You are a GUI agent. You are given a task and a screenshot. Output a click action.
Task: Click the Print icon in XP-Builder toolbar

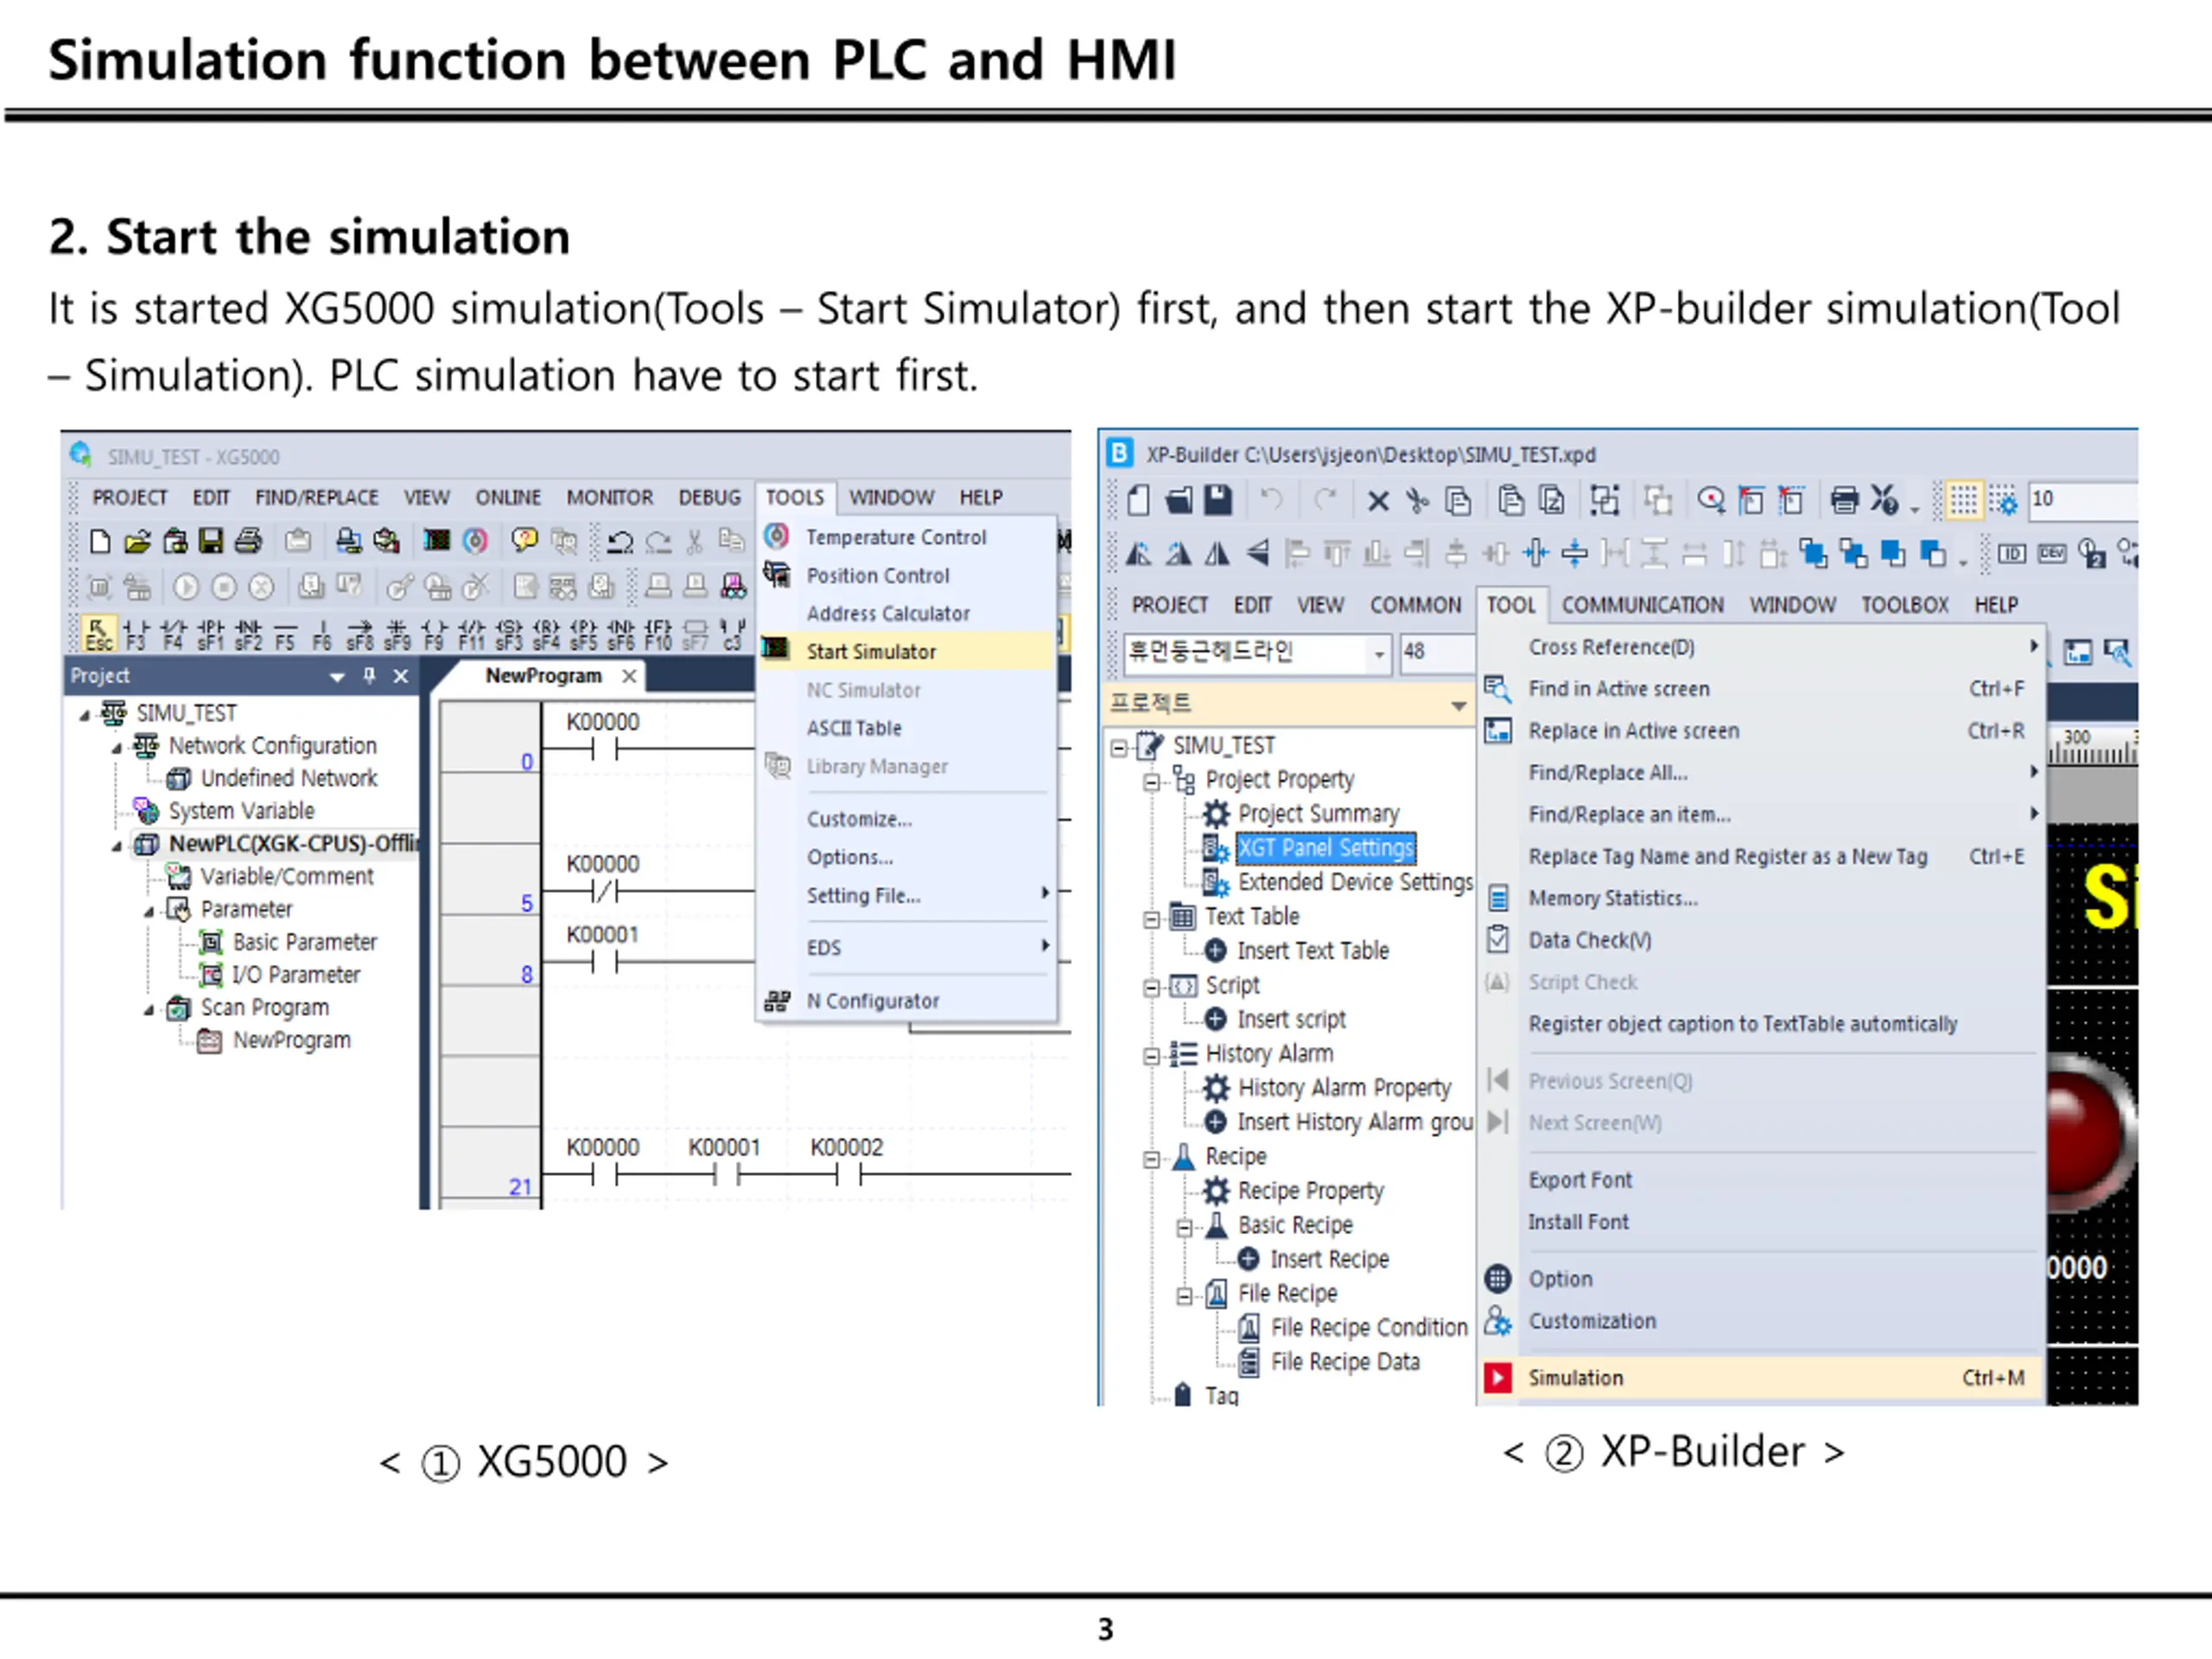tap(1843, 500)
